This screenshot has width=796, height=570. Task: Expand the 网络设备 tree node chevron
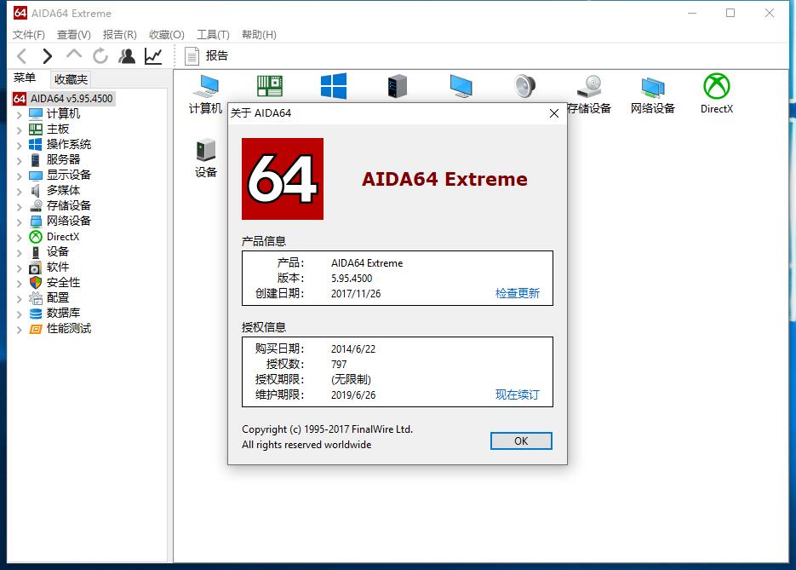[19, 222]
